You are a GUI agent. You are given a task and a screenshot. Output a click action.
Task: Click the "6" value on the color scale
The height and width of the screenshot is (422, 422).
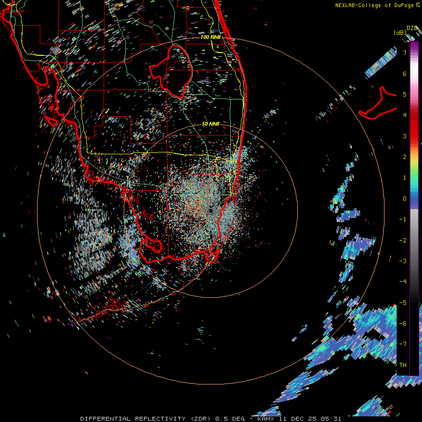405,74
